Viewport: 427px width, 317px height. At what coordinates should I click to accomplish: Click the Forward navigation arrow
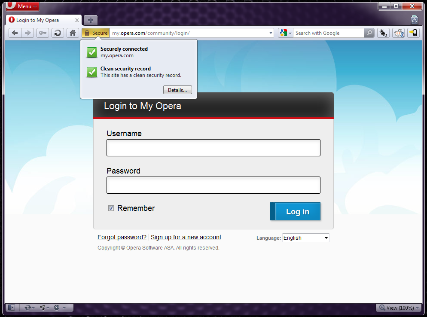pyautogui.click(x=27, y=33)
